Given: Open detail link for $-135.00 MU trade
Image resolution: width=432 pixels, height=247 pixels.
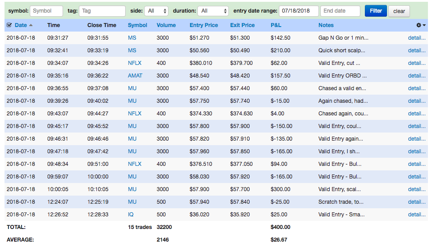Looking at the screenshot, I should [x=417, y=139].
